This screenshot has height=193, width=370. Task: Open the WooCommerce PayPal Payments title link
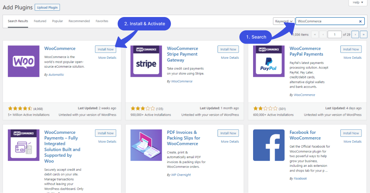click(x=306, y=51)
